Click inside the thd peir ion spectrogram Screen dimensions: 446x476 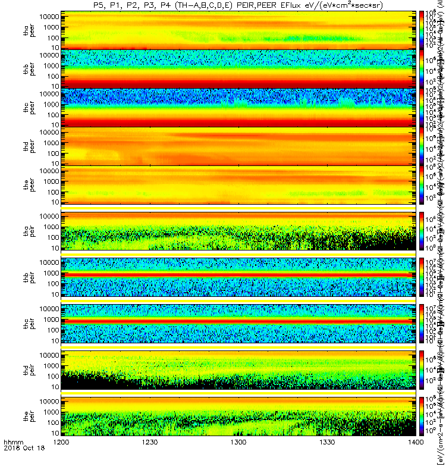(238, 369)
